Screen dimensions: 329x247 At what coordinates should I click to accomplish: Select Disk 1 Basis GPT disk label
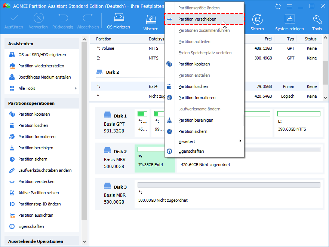click(115, 123)
